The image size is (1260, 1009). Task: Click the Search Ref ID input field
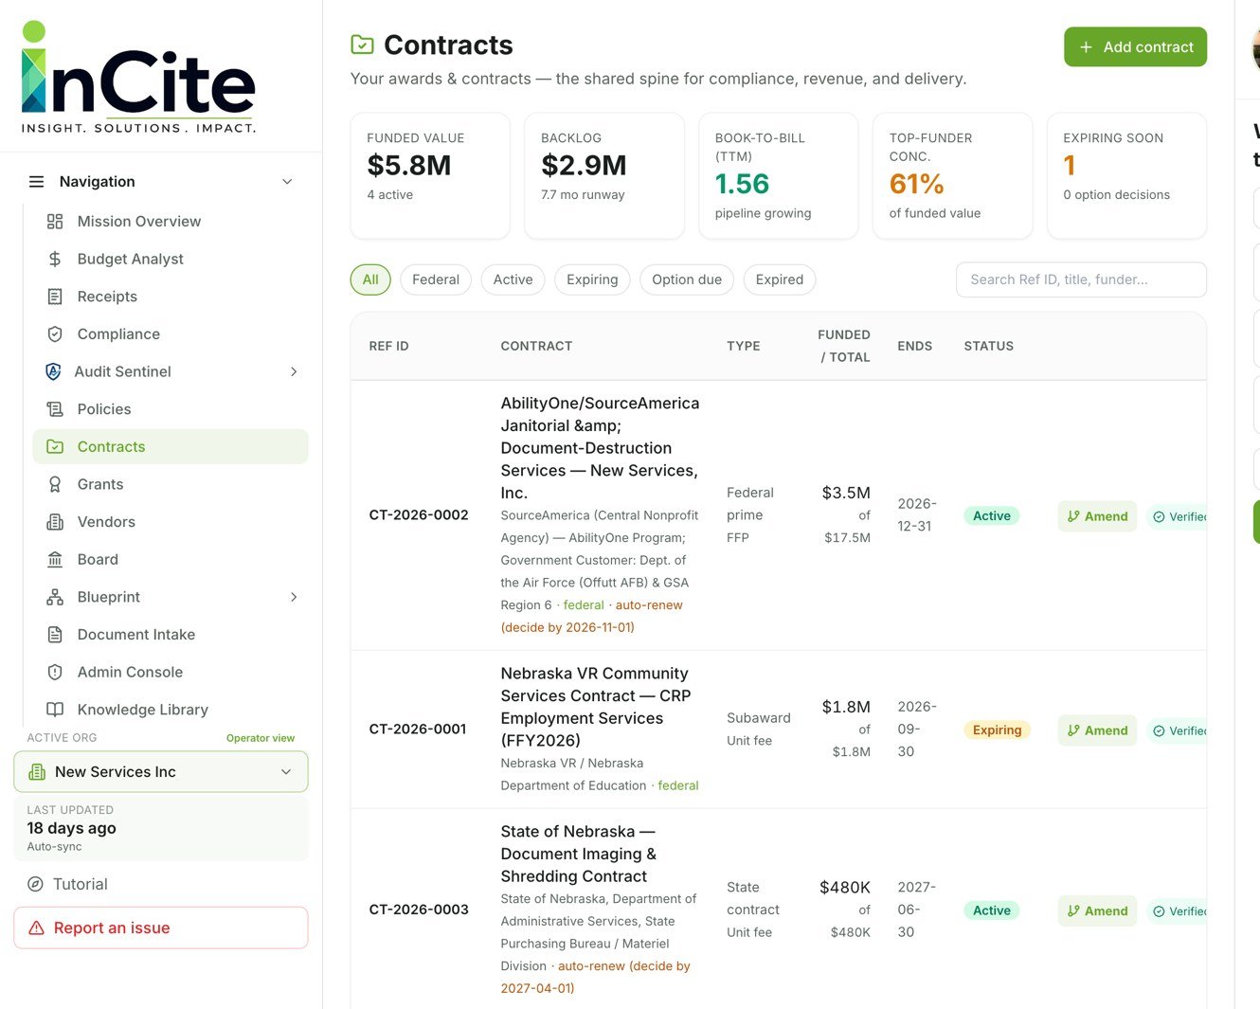click(1081, 279)
